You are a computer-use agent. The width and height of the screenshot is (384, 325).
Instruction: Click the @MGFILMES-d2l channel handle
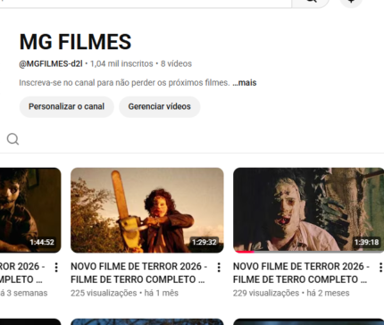click(51, 63)
